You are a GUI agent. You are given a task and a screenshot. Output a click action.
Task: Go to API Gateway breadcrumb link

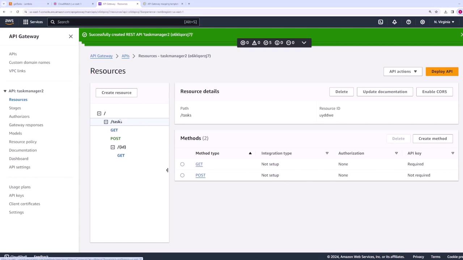(101, 56)
